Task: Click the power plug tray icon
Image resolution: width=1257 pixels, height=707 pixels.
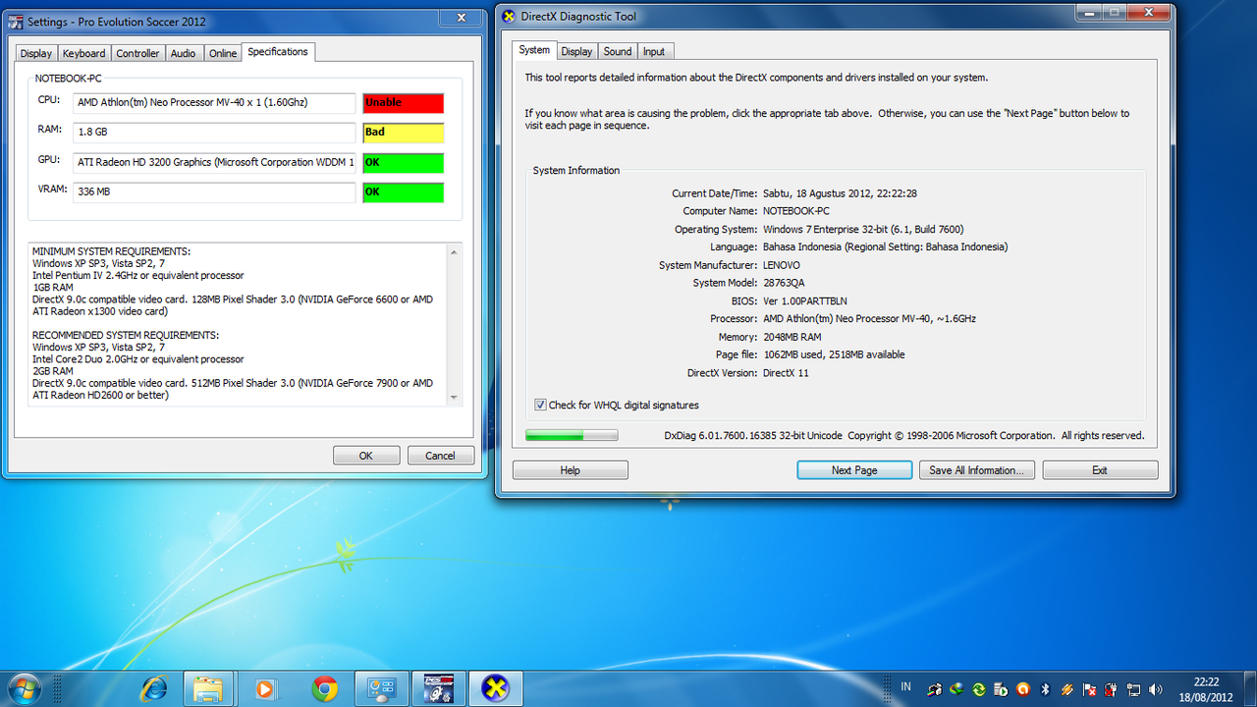Action: pos(1111,689)
